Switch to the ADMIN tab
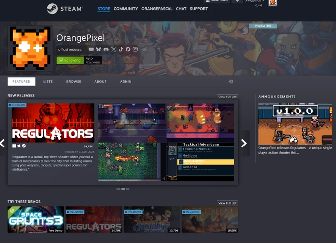This screenshot has width=336, height=243. tap(126, 82)
